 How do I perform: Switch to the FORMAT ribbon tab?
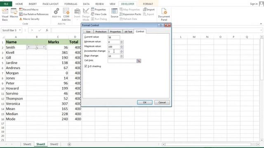148,4
